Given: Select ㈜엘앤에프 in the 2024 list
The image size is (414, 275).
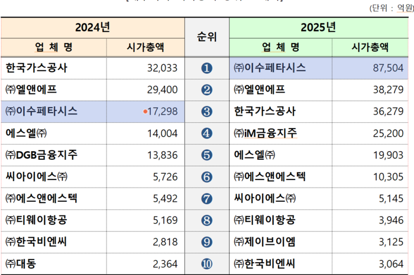Looking at the screenshot, I should coord(31,90).
